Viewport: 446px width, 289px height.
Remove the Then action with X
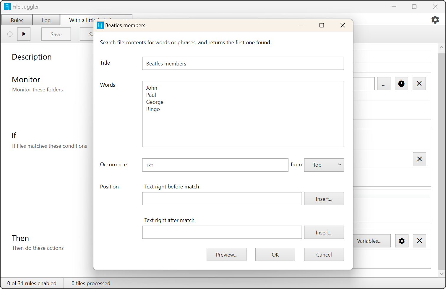click(419, 241)
